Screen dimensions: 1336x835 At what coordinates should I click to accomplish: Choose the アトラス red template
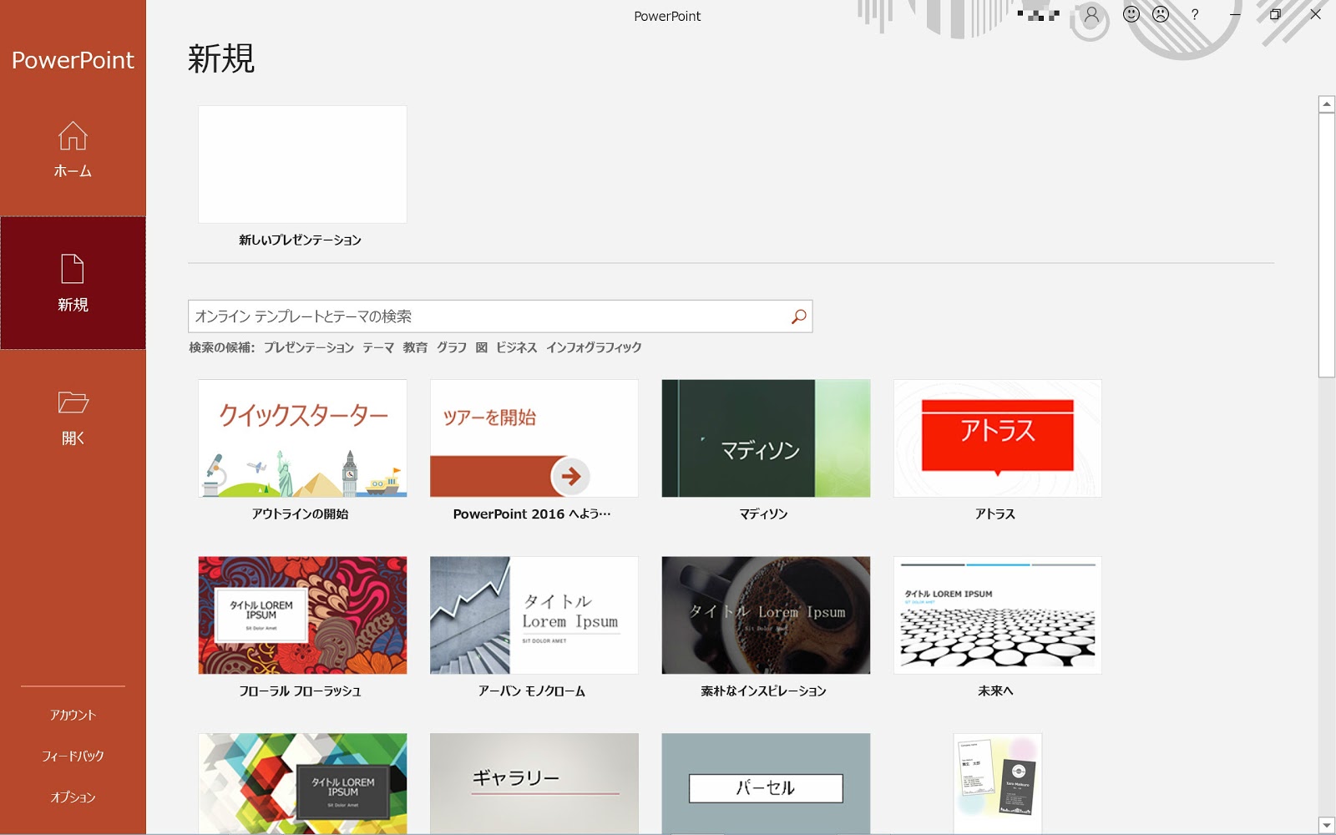point(998,438)
